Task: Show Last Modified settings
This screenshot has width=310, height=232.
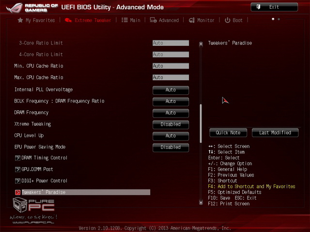Action: (275, 132)
